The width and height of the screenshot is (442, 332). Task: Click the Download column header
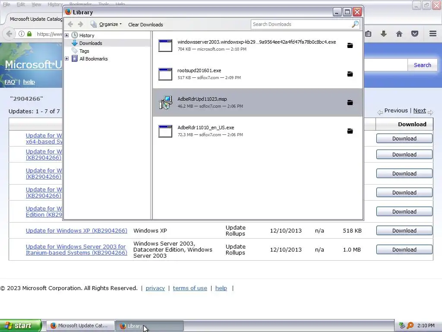pyautogui.click(x=404, y=124)
